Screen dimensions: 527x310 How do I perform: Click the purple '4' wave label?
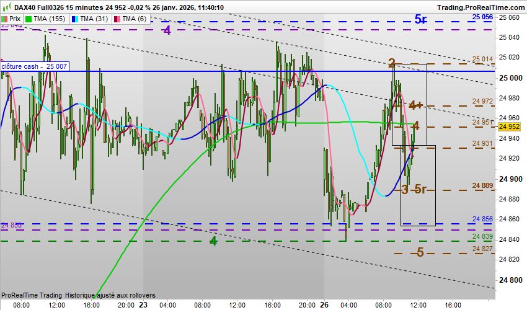167,30
